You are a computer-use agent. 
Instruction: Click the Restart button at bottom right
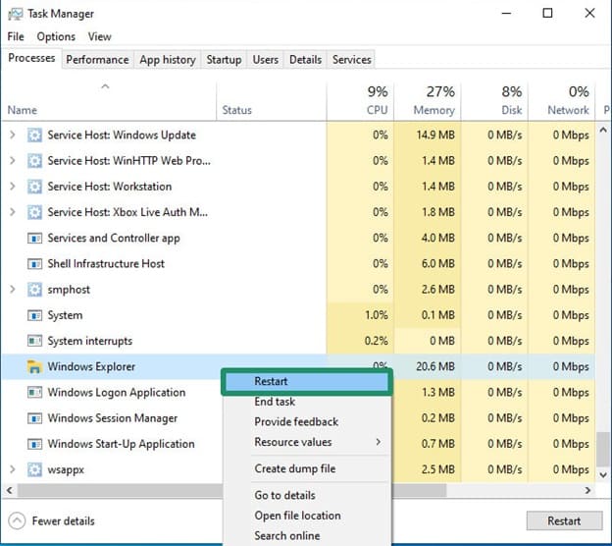tap(564, 521)
